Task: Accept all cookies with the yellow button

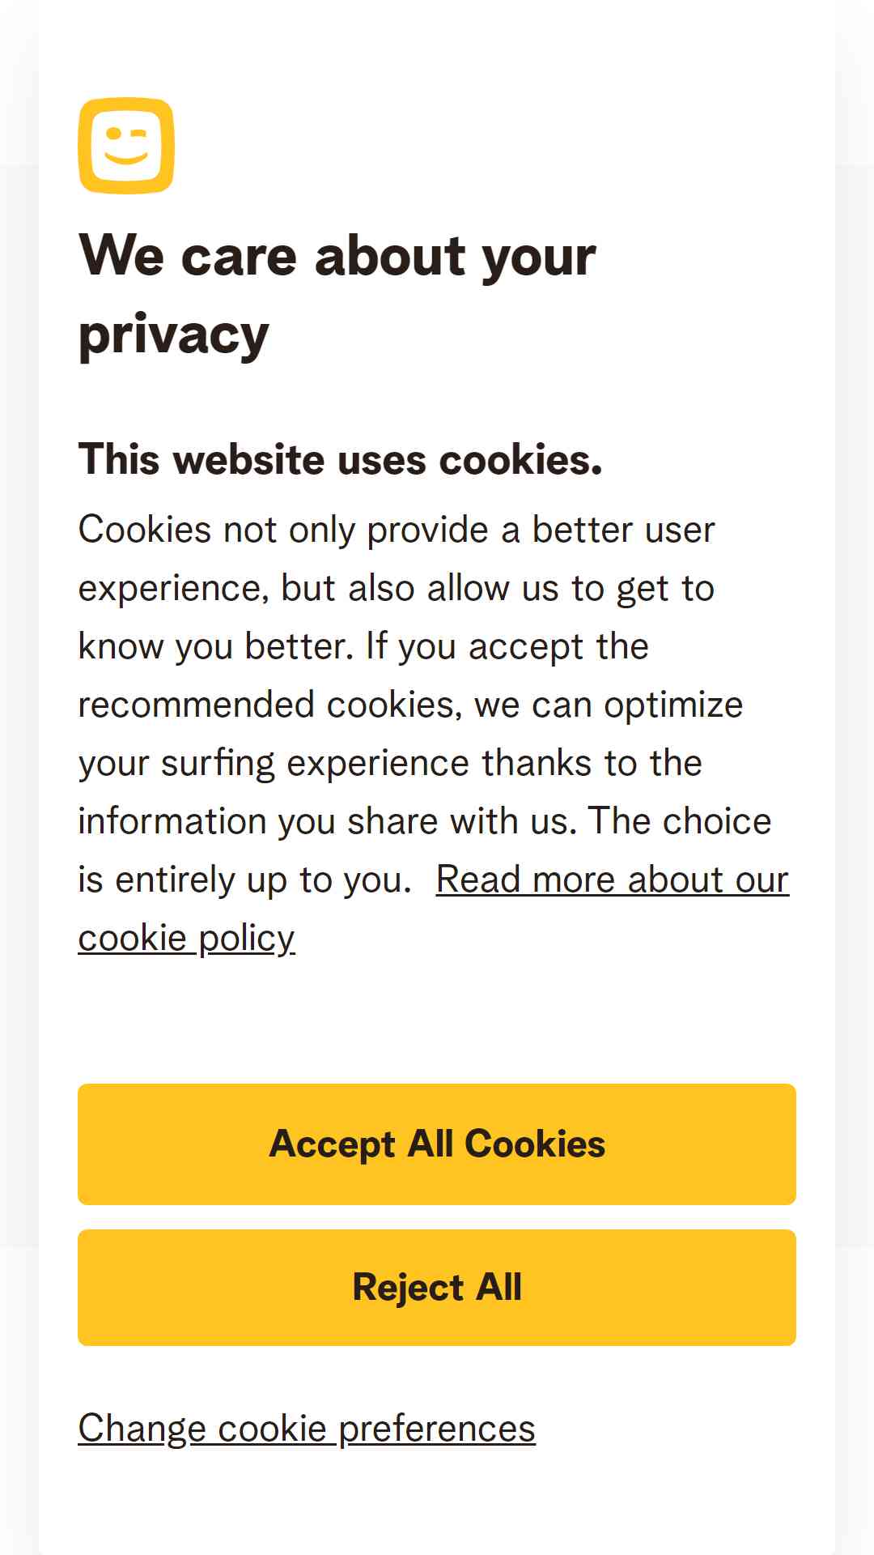Action: click(437, 1144)
